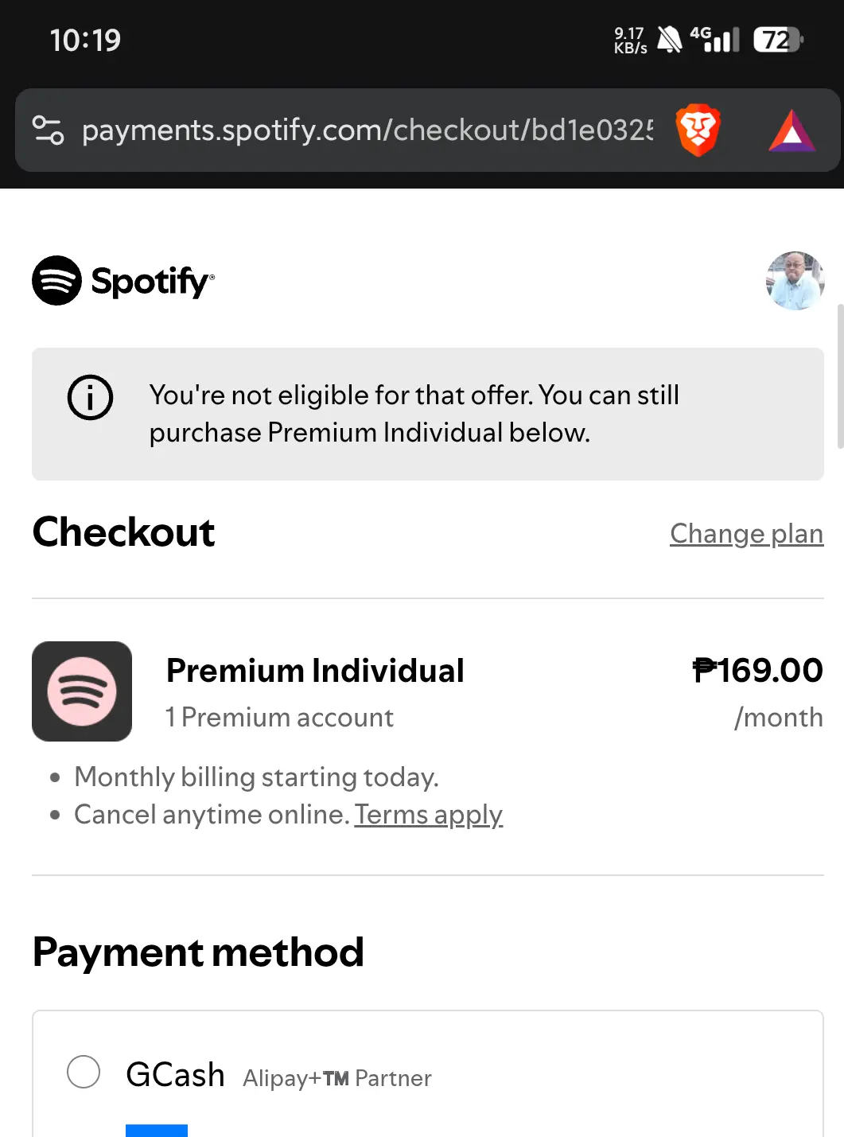Open the Brave Rewards triangle icon
The height and width of the screenshot is (1137, 844).
791,130
